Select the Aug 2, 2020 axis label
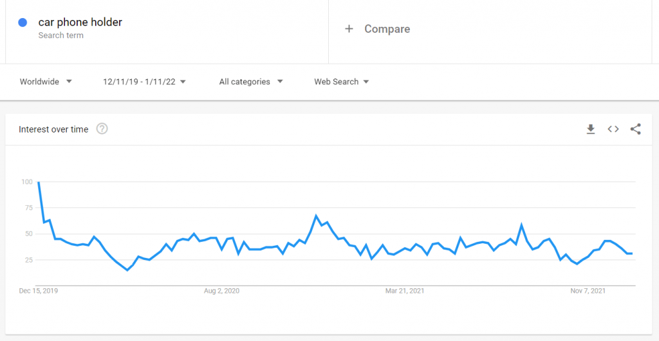 click(x=221, y=291)
